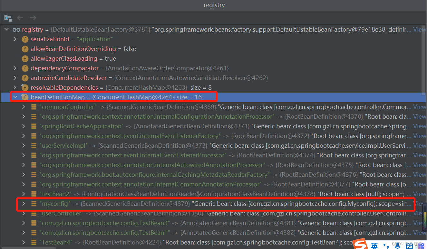
Task: Collapse the registry root node
Action: point(6,30)
